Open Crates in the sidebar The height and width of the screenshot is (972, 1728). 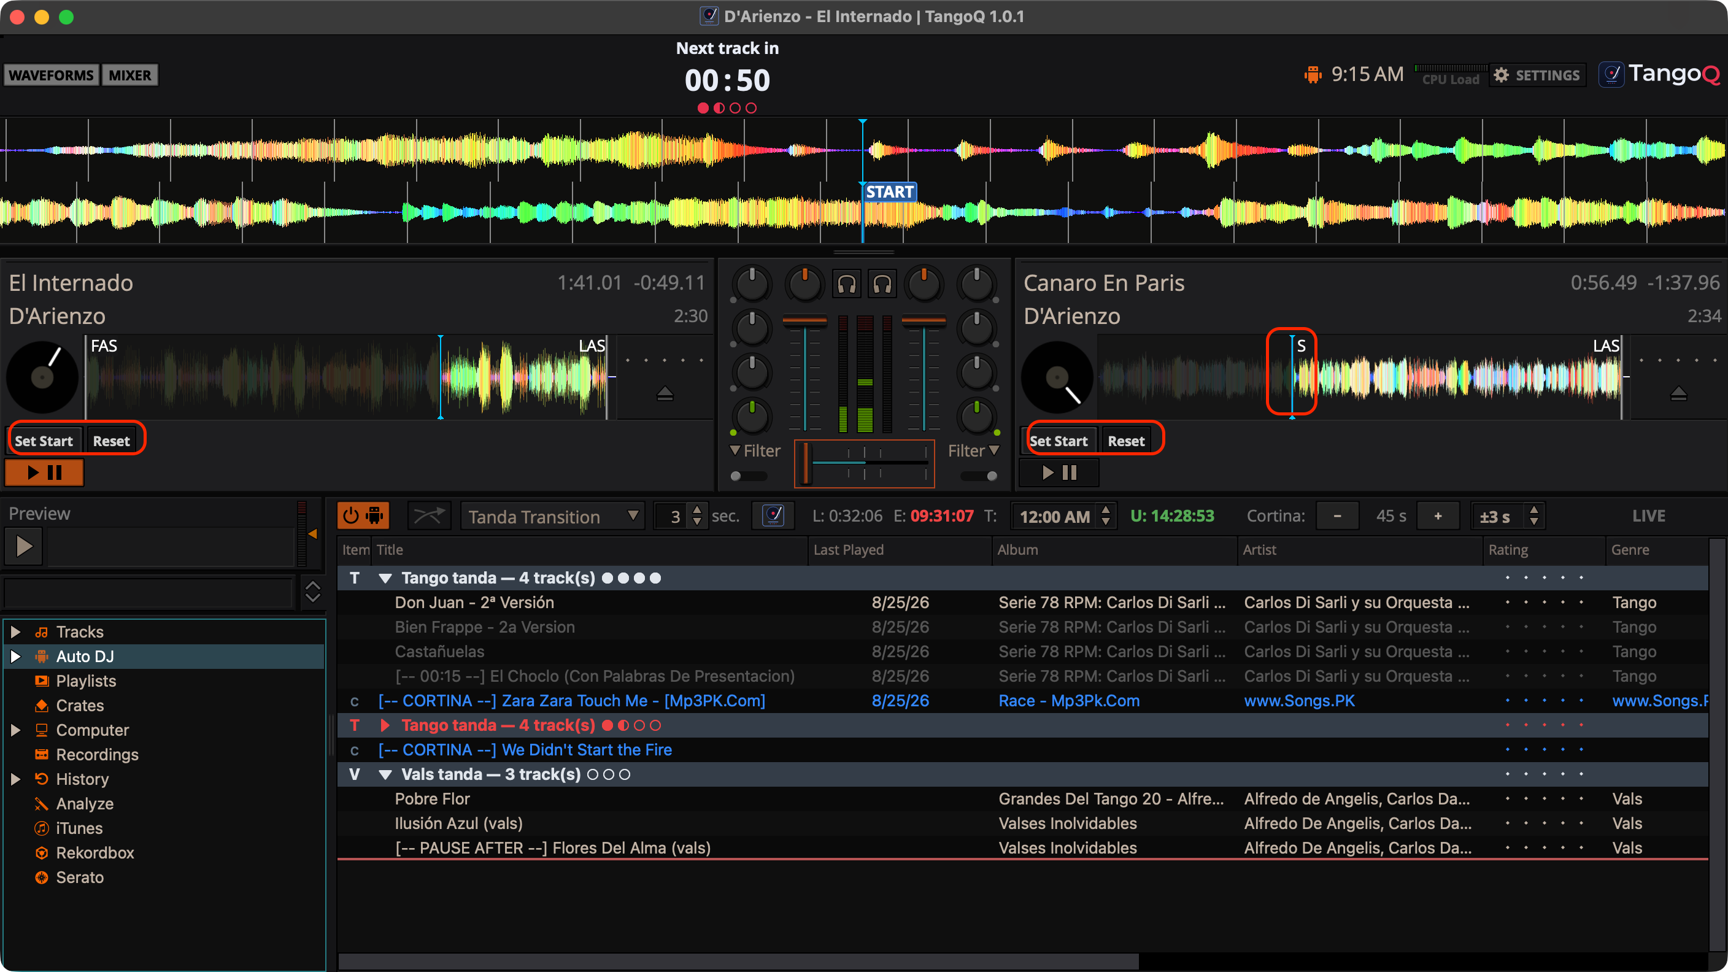coord(80,705)
